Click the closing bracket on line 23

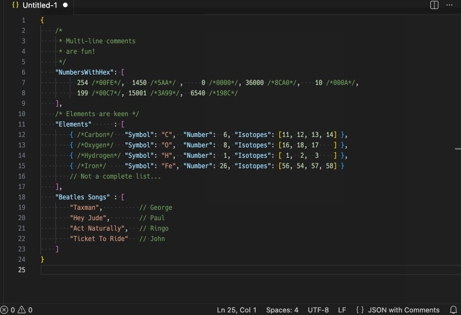point(57,249)
